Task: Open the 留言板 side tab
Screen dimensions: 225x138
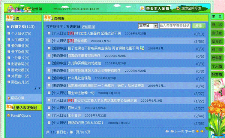Action: click(217, 42)
